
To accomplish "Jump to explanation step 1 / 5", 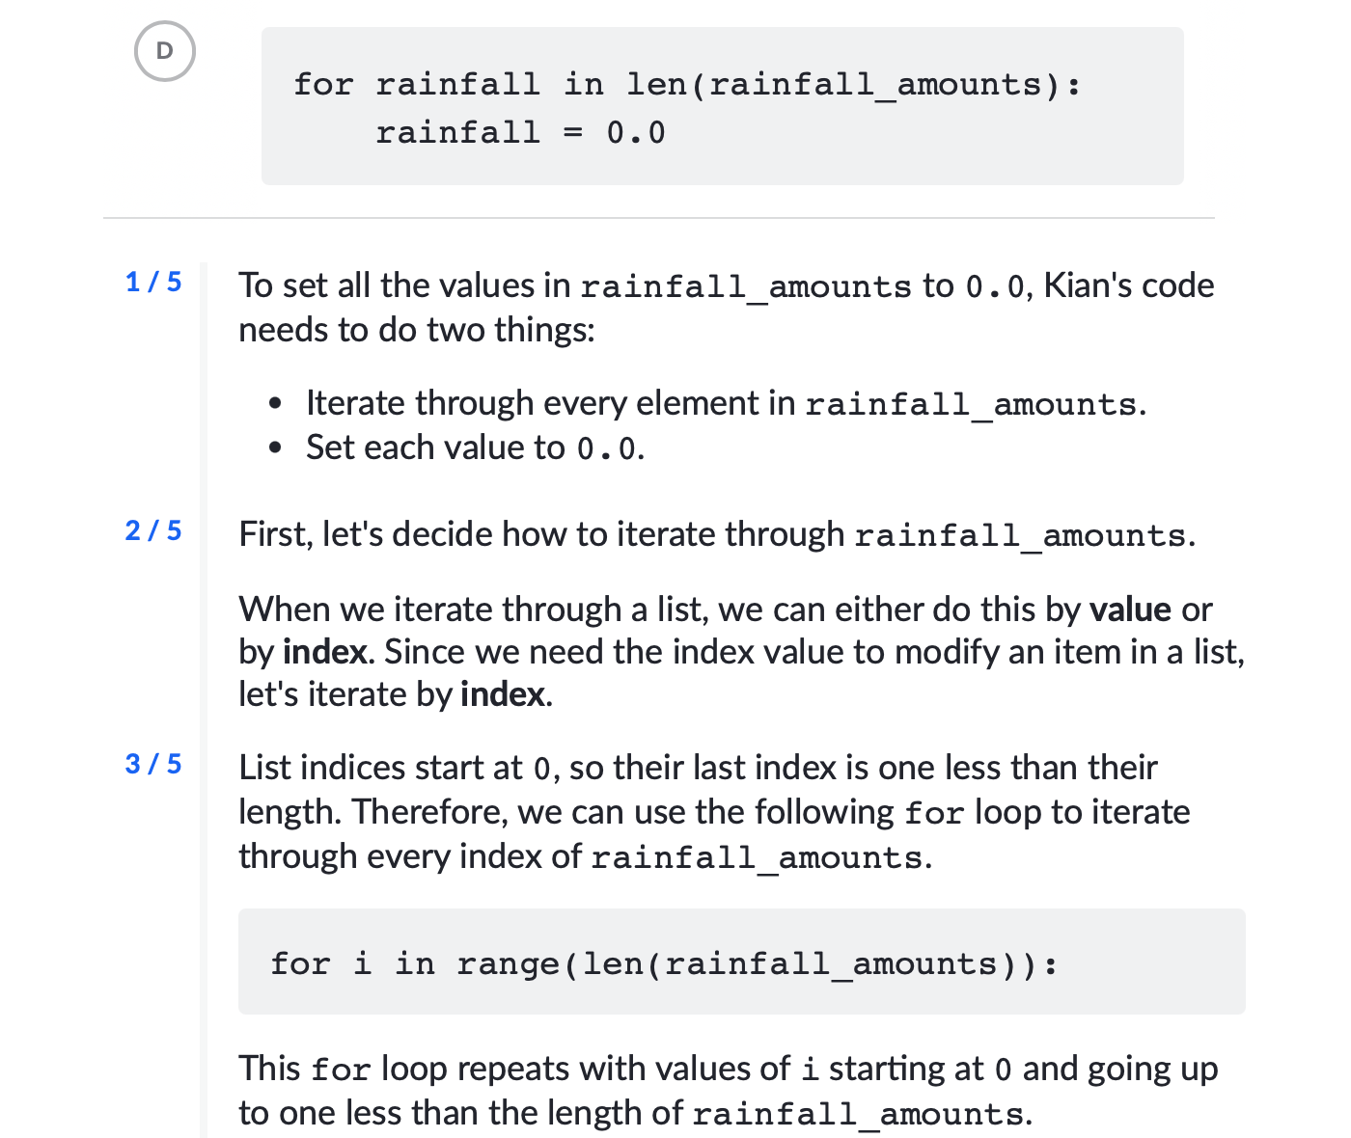I will click(x=153, y=282).
